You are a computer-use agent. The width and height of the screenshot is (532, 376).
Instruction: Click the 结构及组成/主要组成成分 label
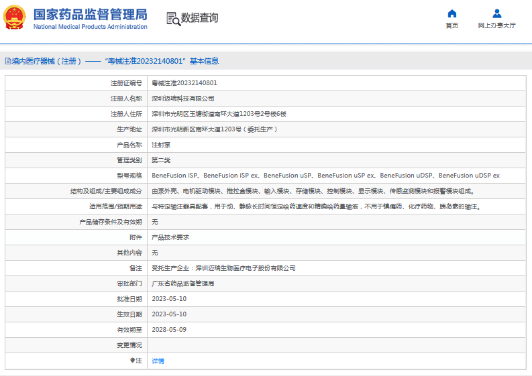[106, 191]
